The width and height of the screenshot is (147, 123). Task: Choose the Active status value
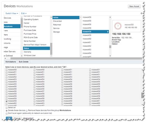tap(66, 18)
